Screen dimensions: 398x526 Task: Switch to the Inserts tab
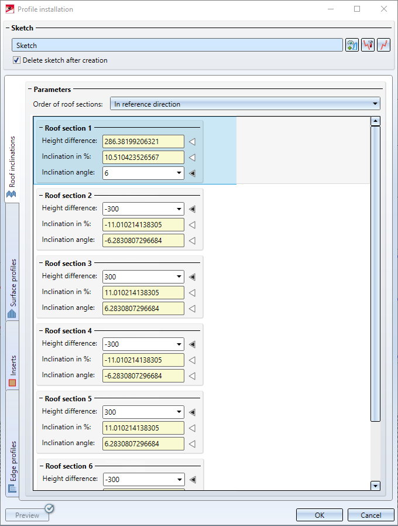point(12,356)
